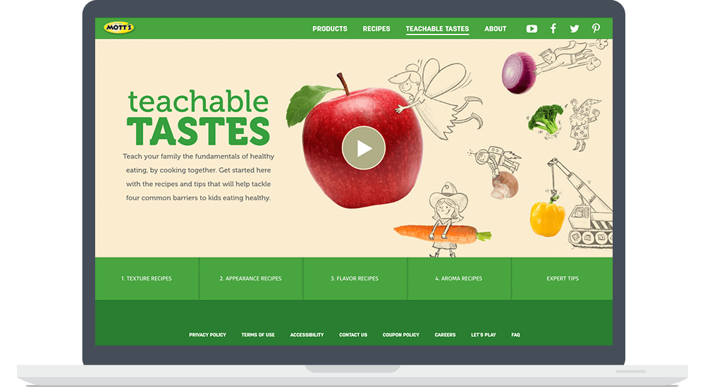
Task: Open the Privacy Policy link
Action: tap(207, 335)
